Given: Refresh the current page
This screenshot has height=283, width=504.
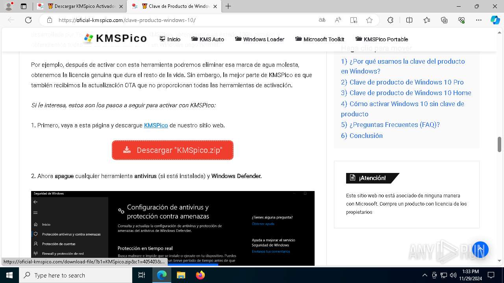Looking at the screenshot, I should (x=28, y=20).
